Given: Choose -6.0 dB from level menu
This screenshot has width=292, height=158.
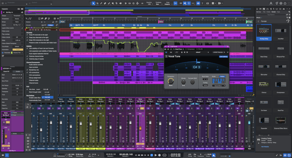Looking at the screenshot, I should click(x=47, y=92).
